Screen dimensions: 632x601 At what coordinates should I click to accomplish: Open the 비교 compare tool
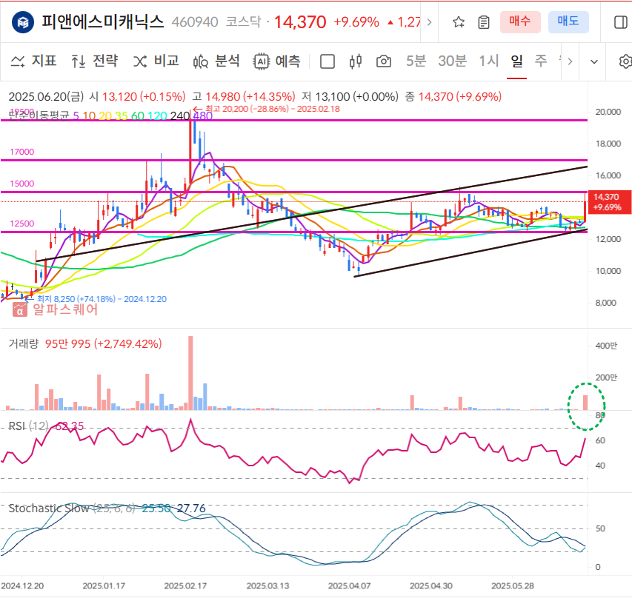156,61
